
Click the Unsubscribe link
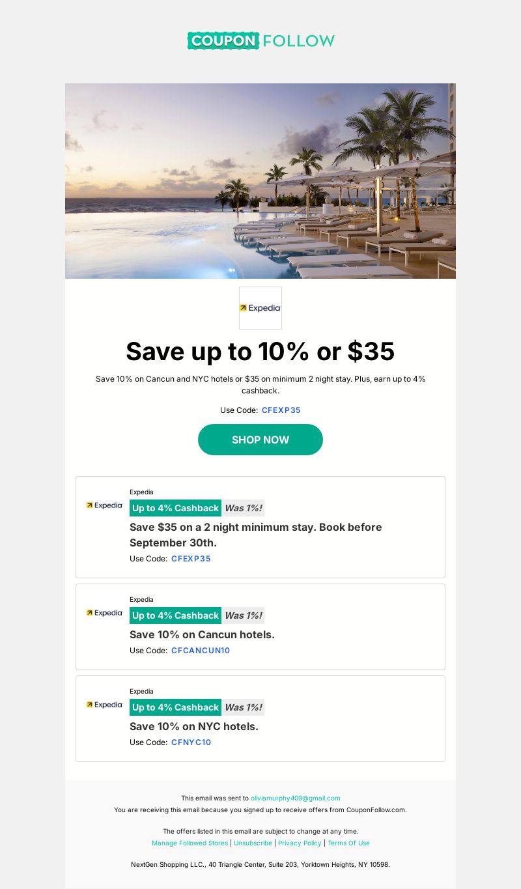point(253,843)
